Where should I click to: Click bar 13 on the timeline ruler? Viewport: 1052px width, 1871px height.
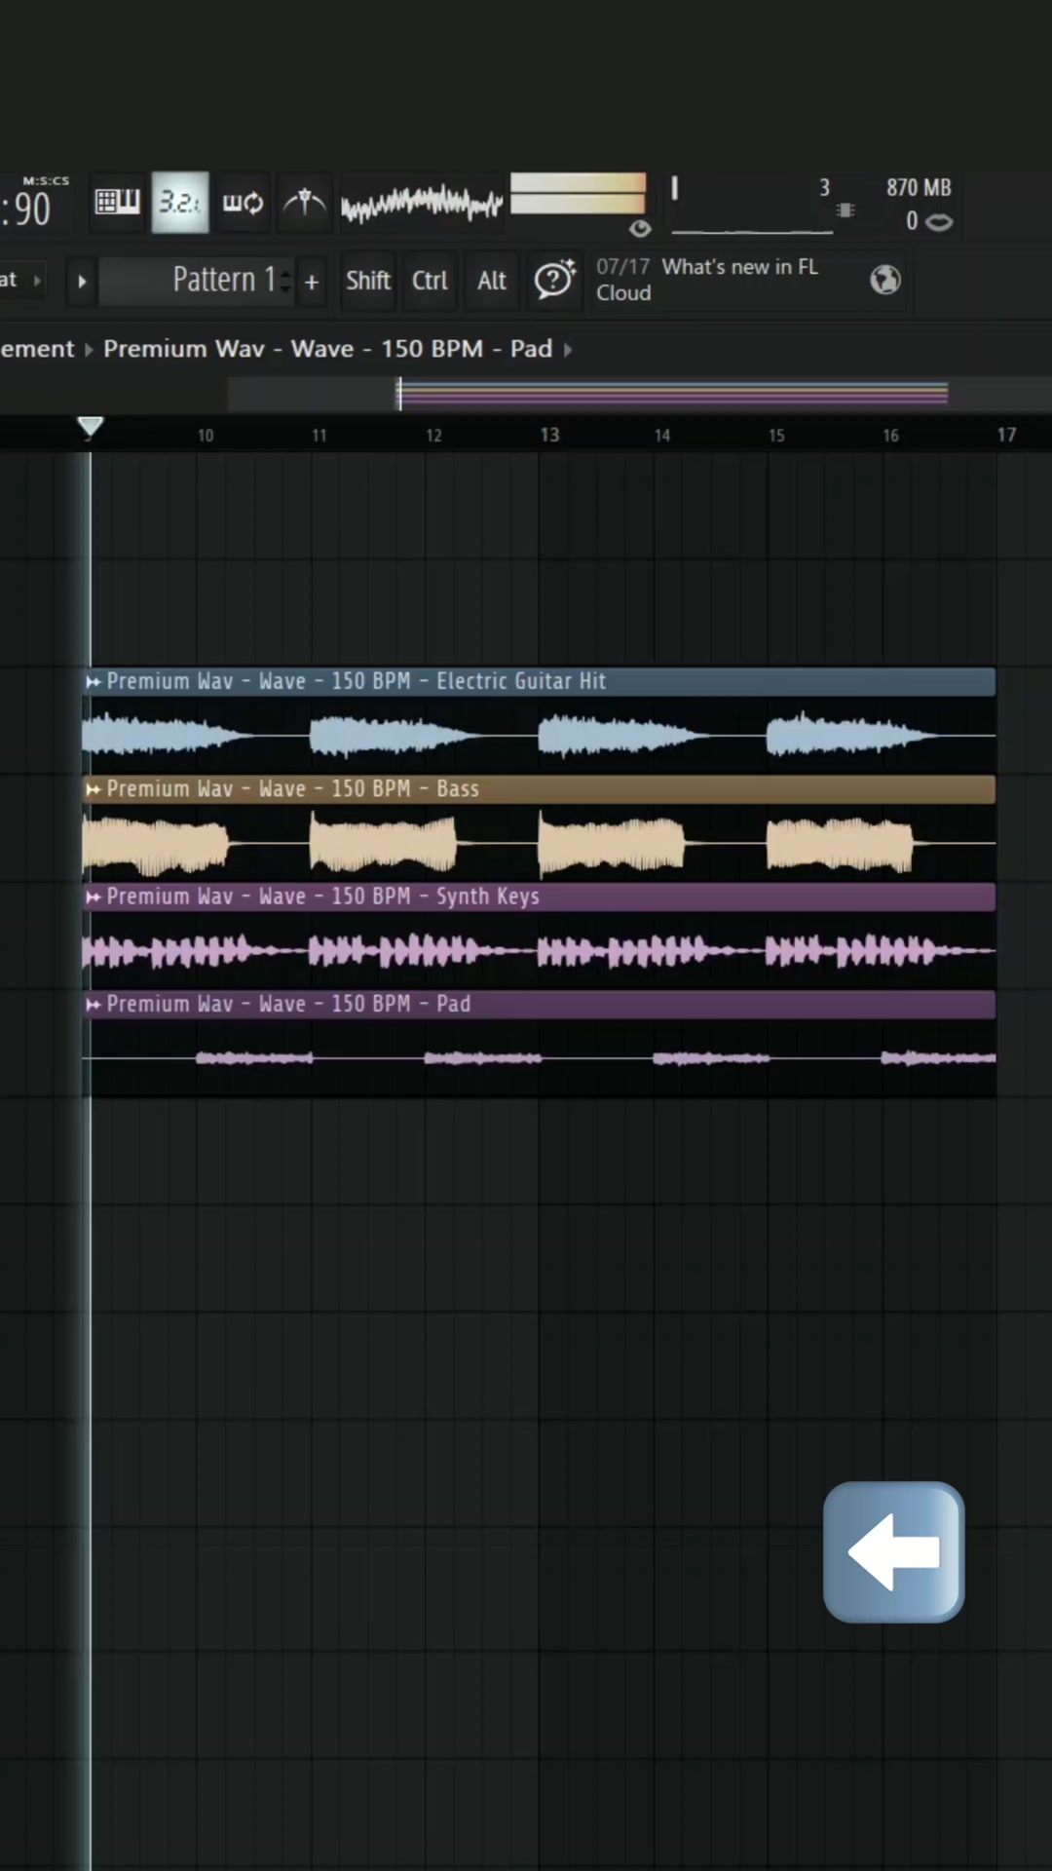549,435
